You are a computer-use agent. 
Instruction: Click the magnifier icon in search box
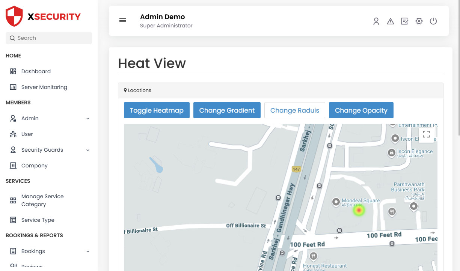(x=12, y=38)
